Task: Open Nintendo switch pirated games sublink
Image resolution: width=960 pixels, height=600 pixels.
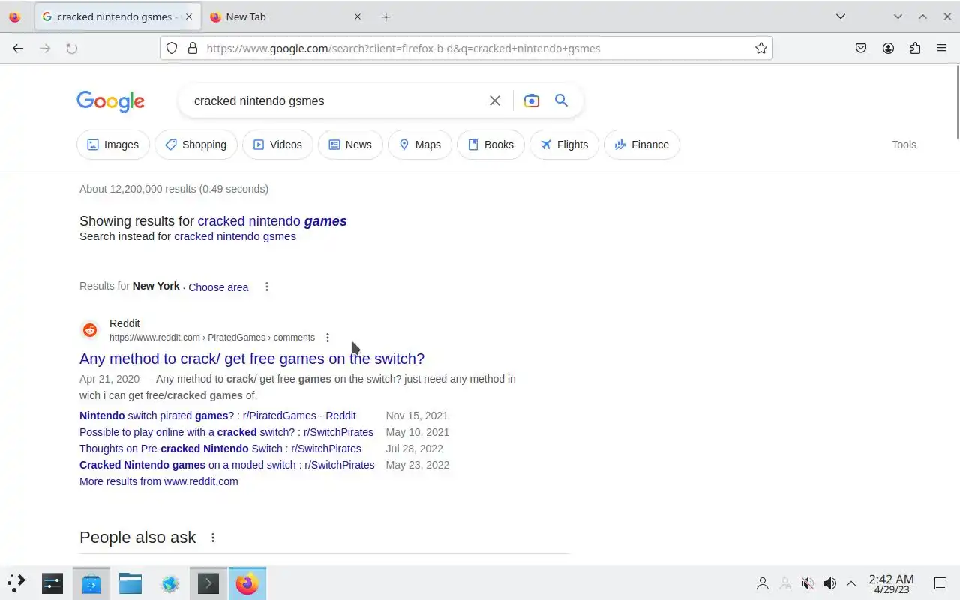Action: [x=217, y=415]
